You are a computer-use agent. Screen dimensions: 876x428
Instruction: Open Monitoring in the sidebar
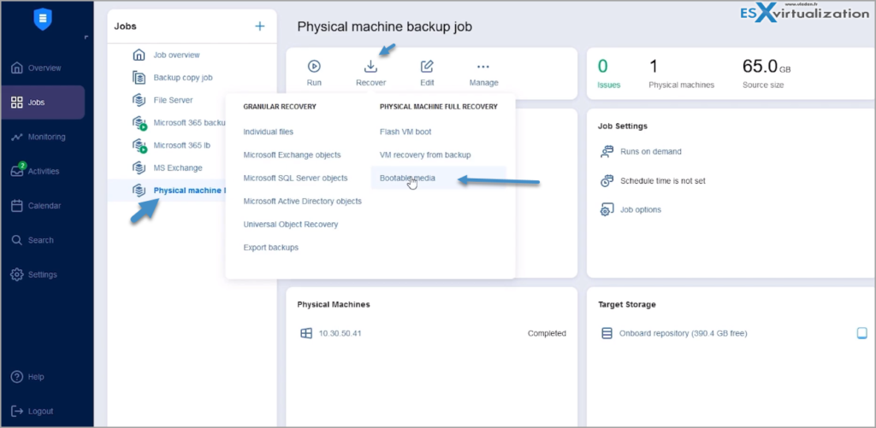(x=44, y=137)
